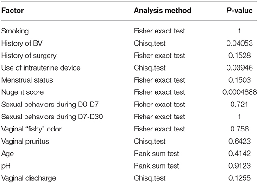The height and width of the screenshot is (183, 258).
Task: Select the Age row label
Action: pyautogui.click(x=7, y=154)
